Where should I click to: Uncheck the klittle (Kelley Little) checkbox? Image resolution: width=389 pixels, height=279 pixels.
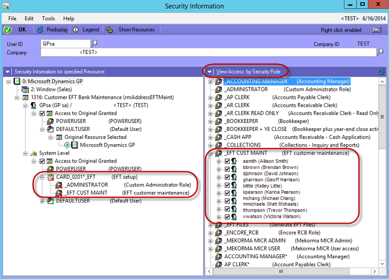click(x=227, y=185)
